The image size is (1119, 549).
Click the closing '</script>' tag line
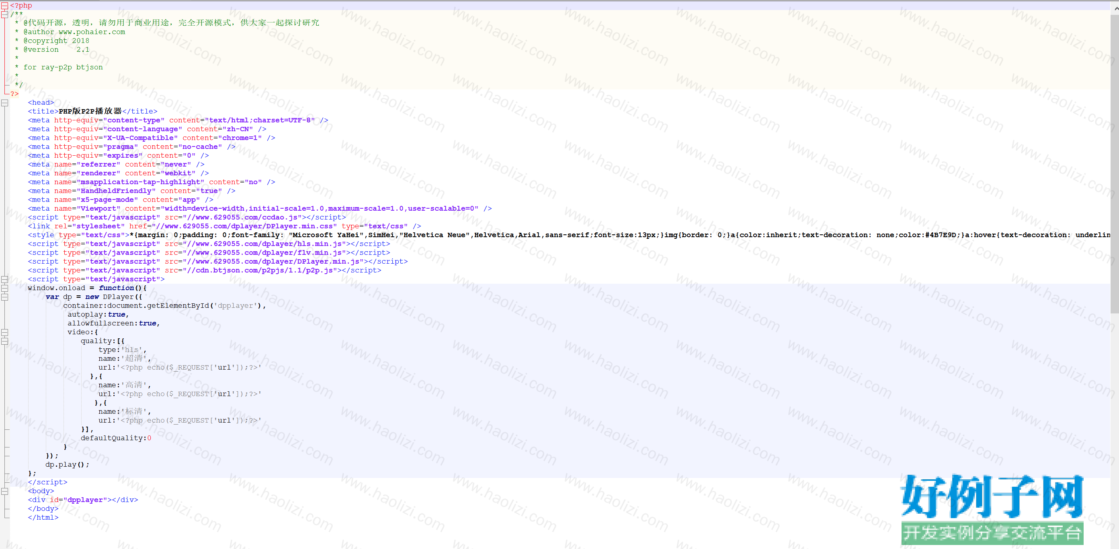point(48,482)
